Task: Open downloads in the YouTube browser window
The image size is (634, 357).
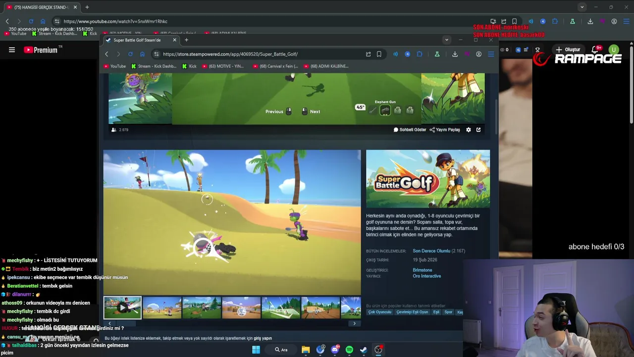Action: [590, 21]
